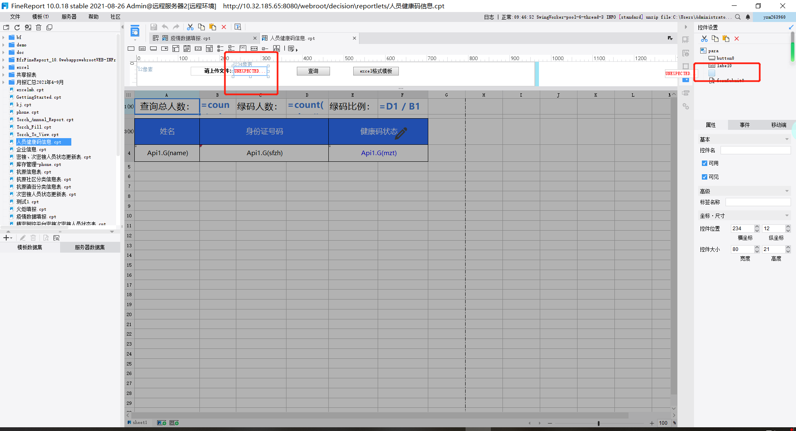Open the 服务器 menu
Viewport: 796px width, 431px height.
(x=69, y=17)
